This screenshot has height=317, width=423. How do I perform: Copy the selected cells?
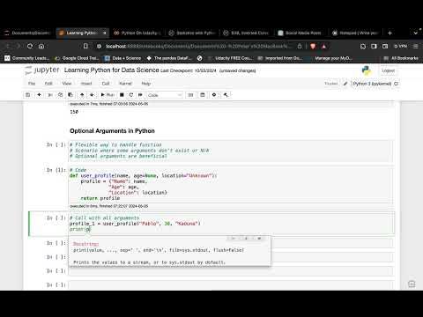point(60,95)
